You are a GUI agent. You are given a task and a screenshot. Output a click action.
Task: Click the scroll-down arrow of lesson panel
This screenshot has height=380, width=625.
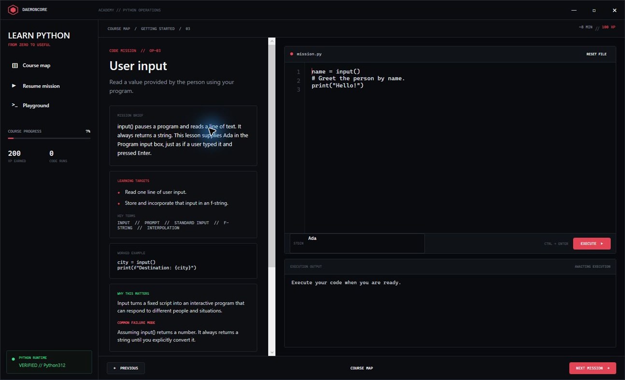coord(272,352)
